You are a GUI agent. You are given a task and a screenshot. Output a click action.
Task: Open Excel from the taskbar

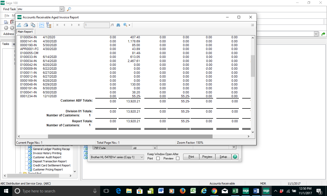coord(235,191)
